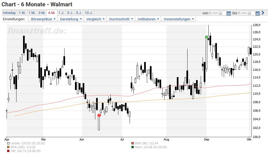Click the 'Jul' x-axis label

pyautogui.click(x=122, y=139)
